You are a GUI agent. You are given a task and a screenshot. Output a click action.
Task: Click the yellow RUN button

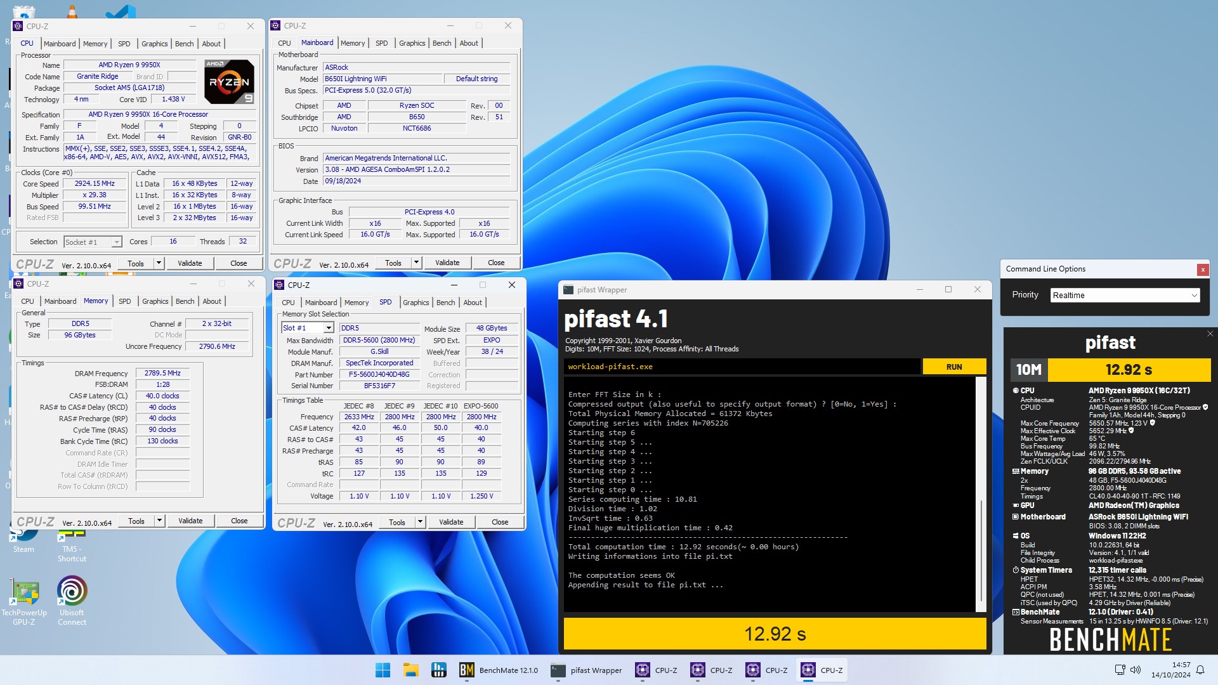954,367
